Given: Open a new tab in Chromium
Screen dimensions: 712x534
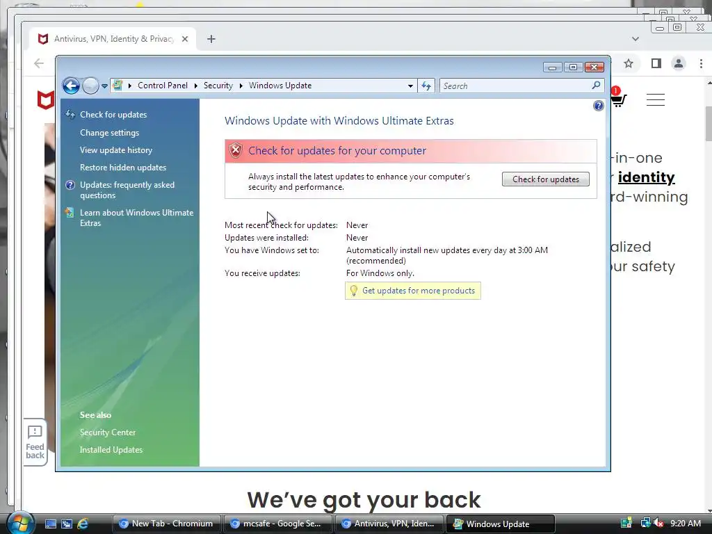Looking at the screenshot, I should point(211,39).
